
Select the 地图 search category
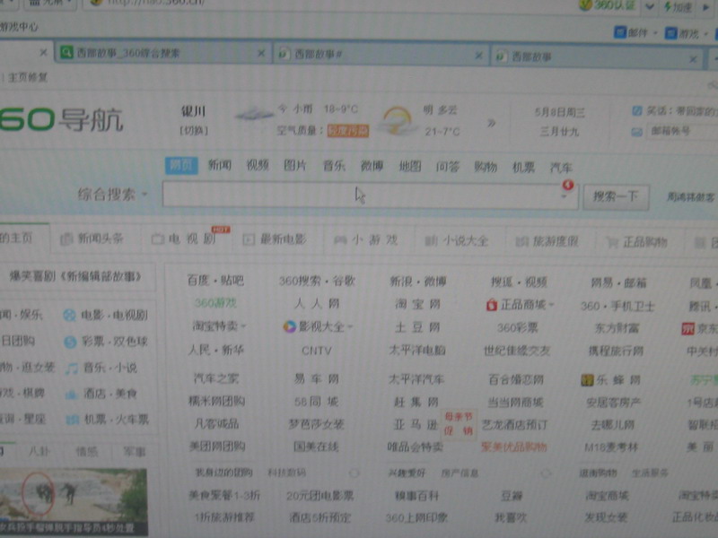coord(410,166)
